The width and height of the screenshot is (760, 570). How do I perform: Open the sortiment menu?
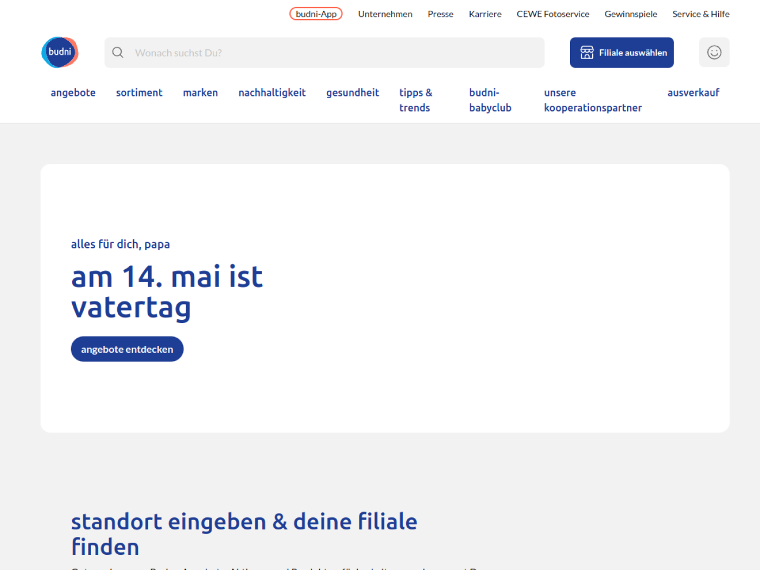click(x=139, y=93)
